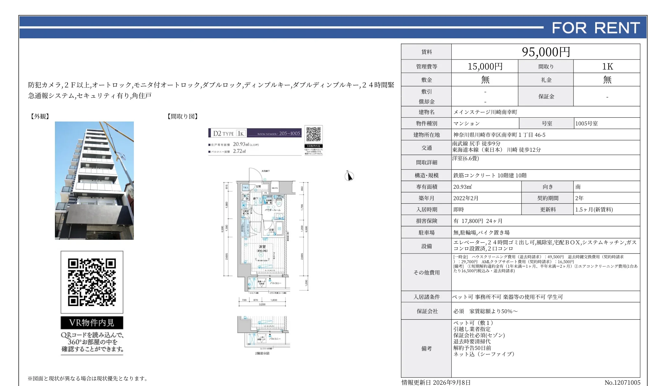The image size is (668, 386).
Task: Click the large VR QR code
Action: 92,282
